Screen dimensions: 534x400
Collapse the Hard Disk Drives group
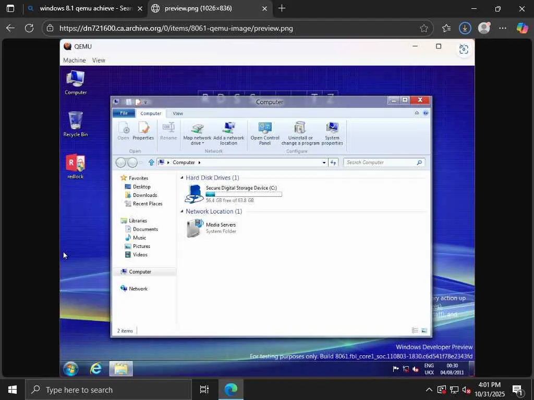[x=182, y=178]
